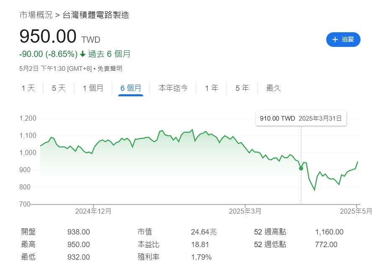Click the 最低 value 932.00

[x=79, y=257]
